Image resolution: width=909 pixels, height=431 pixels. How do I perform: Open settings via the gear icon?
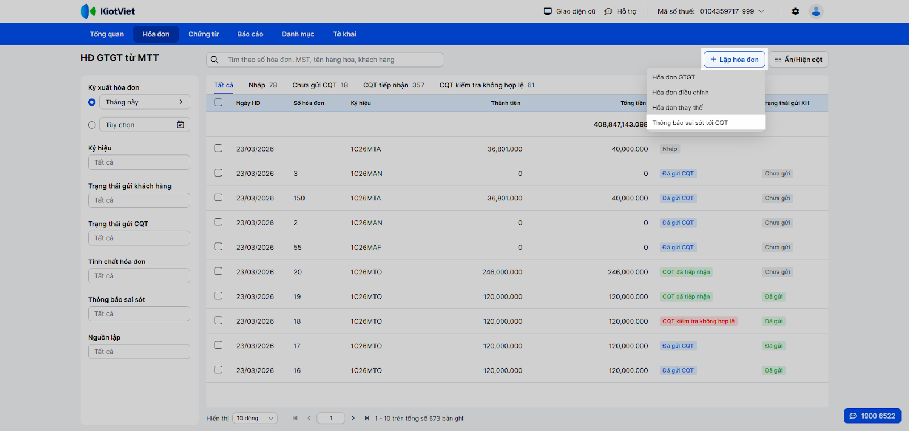(795, 11)
